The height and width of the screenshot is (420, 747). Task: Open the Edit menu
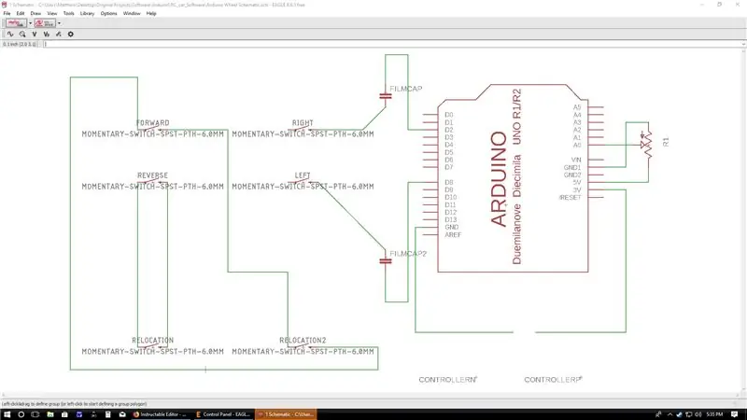[20, 13]
